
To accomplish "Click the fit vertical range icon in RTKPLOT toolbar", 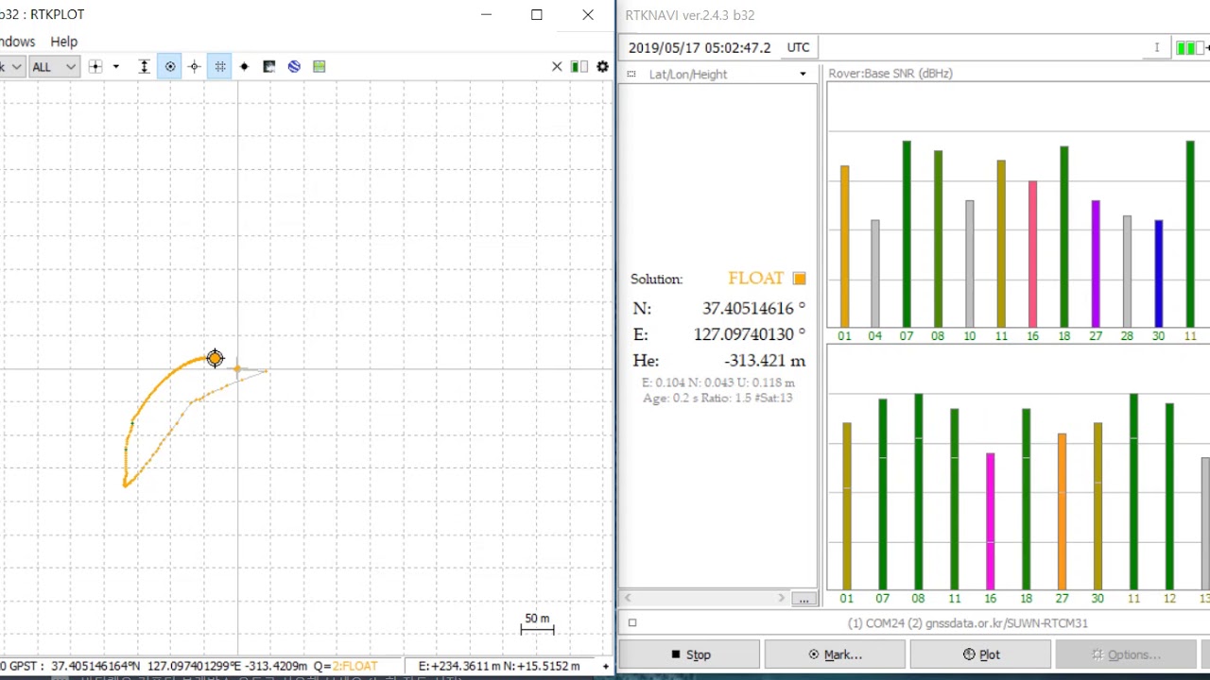I will [144, 66].
